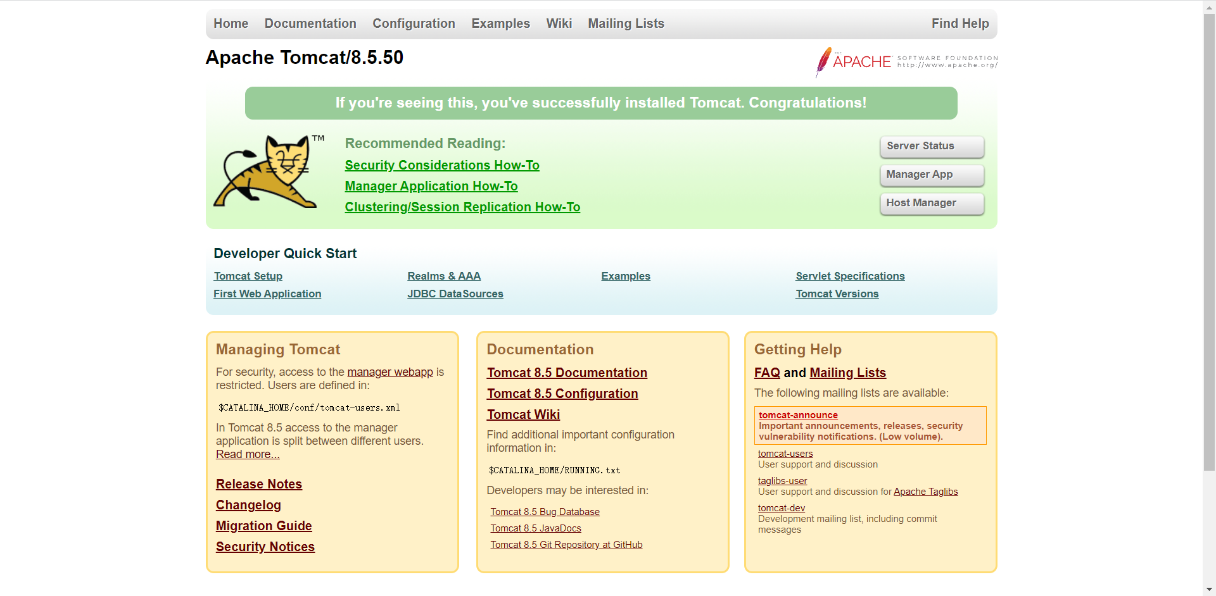The width and height of the screenshot is (1216, 596).
Task: Launch the Manager App button
Action: click(932, 175)
